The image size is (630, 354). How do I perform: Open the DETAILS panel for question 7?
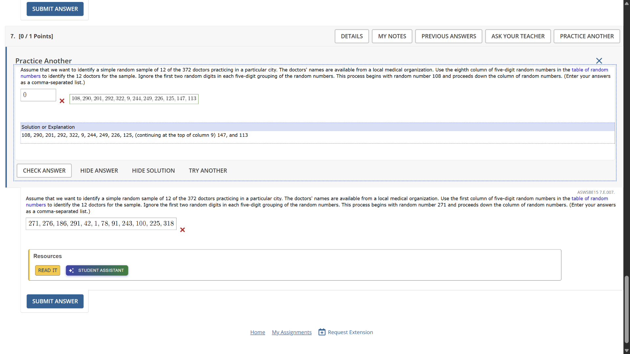click(x=351, y=36)
